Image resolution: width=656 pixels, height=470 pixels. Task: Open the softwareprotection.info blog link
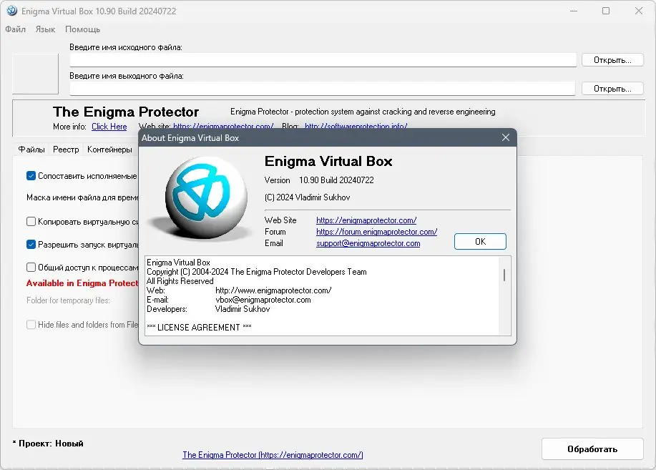coord(356,126)
